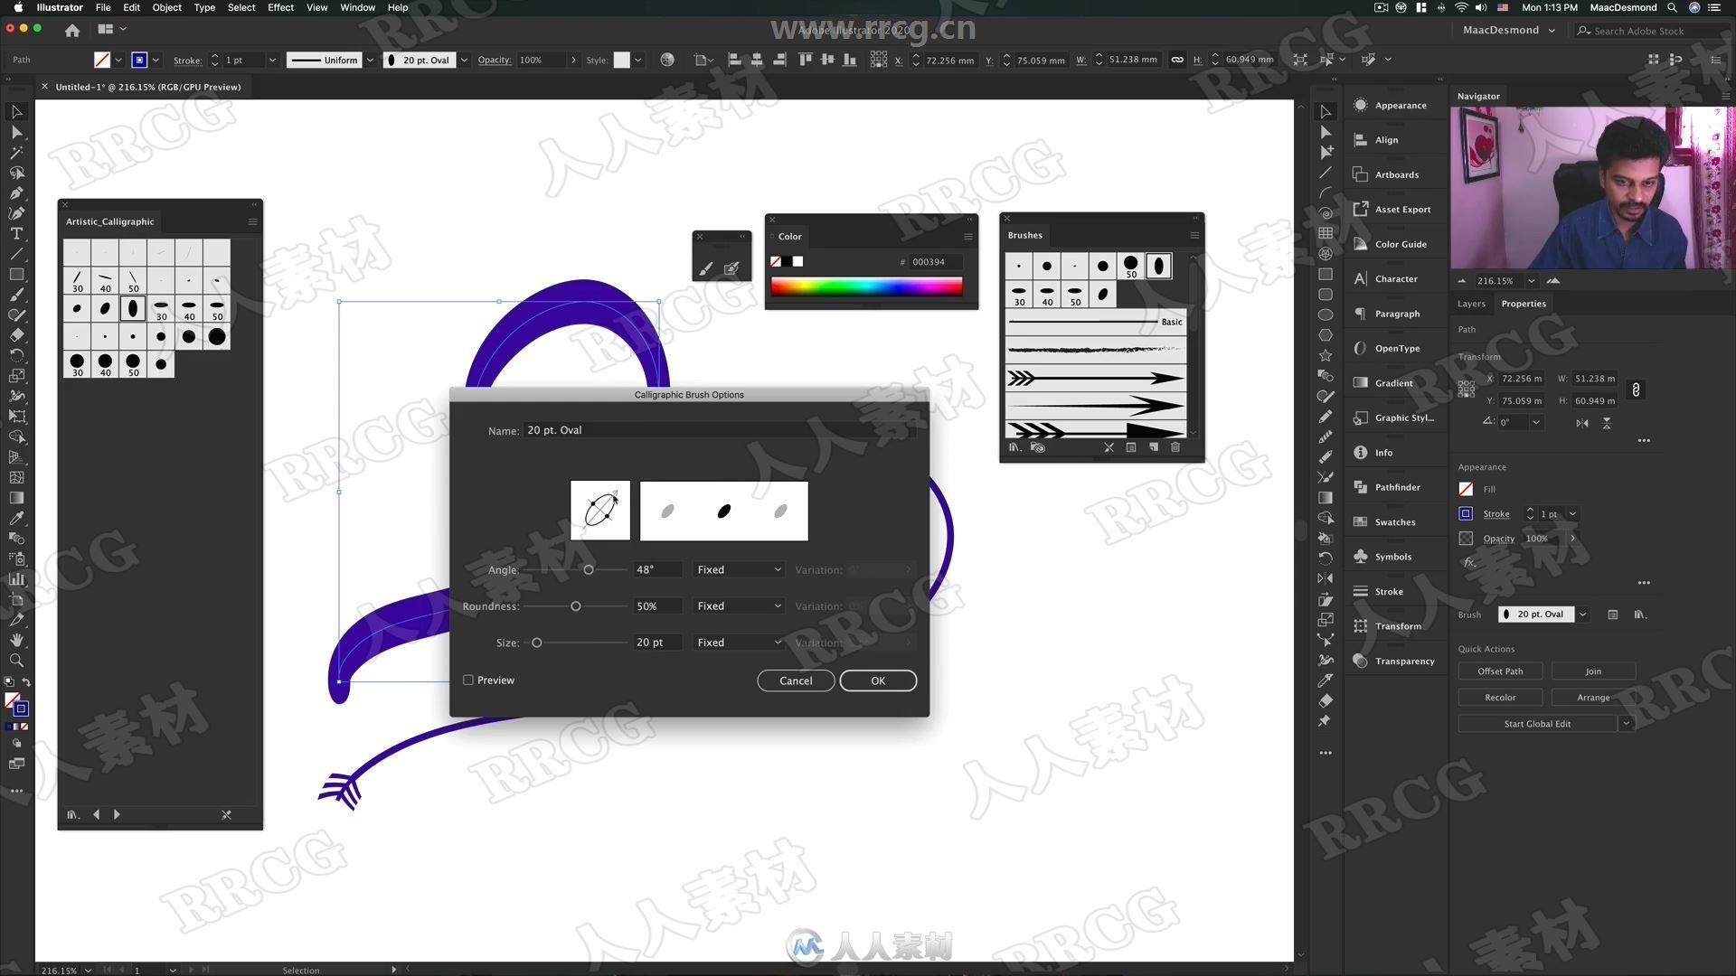This screenshot has height=976, width=1736.
Task: Open the Asset Export panel
Action: (1401, 209)
